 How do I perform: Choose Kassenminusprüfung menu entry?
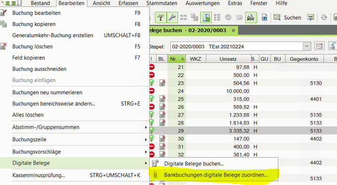pyautogui.click(x=74, y=175)
